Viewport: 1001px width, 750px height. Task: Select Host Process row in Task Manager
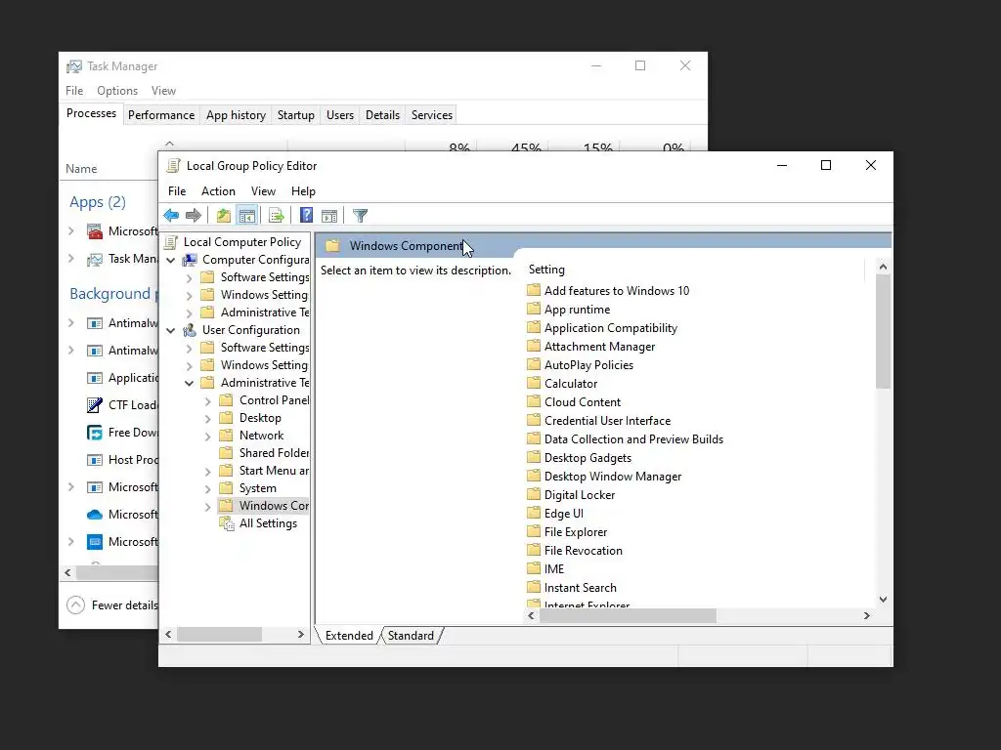122,460
